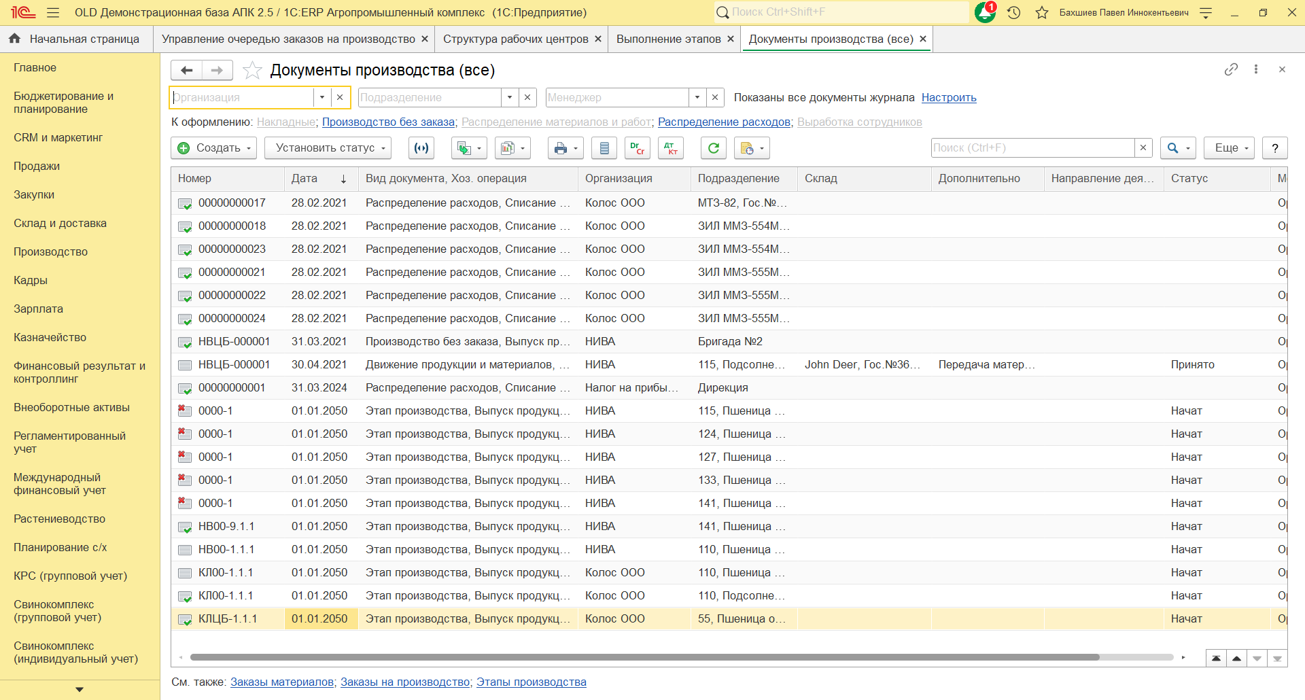This screenshot has width=1305, height=700.
Task: Click the horizontal scrollbar of the list
Action: point(644,657)
